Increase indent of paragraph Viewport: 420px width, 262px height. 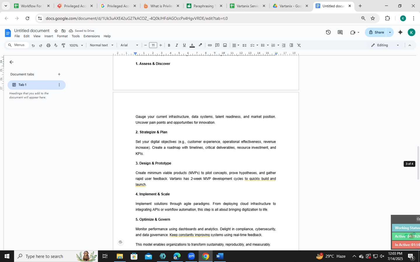(291, 45)
